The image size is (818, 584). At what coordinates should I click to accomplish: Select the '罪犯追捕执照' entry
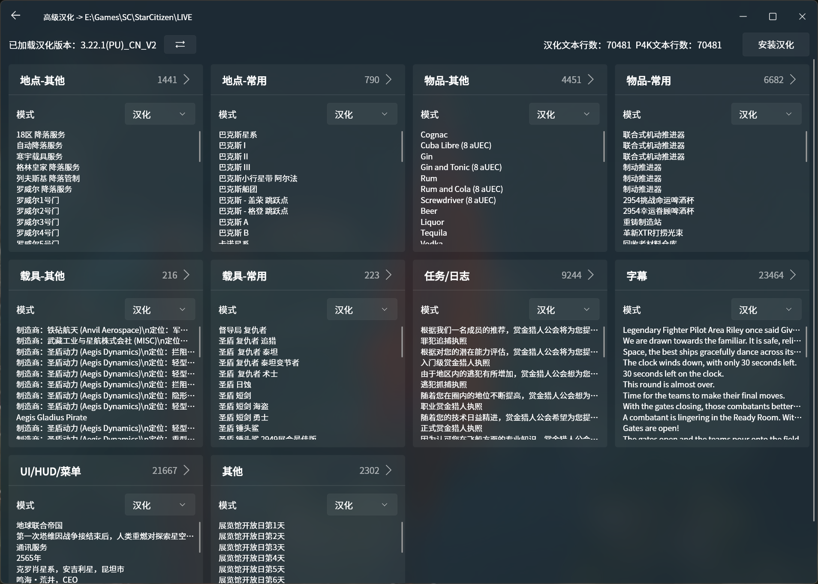[444, 341]
